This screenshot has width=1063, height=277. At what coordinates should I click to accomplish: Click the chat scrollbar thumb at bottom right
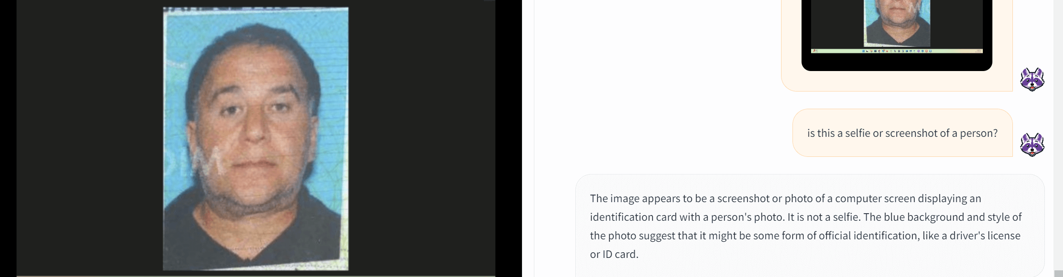[x=1058, y=273]
